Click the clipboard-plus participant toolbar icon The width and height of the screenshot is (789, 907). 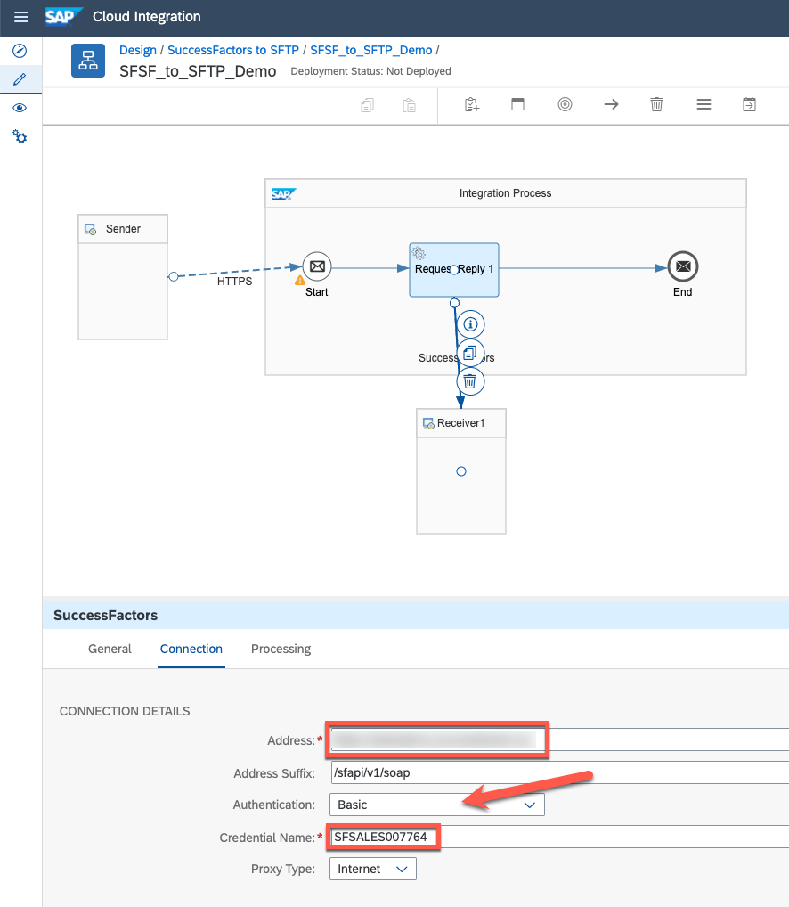pyautogui.click(x=472, y=105)
